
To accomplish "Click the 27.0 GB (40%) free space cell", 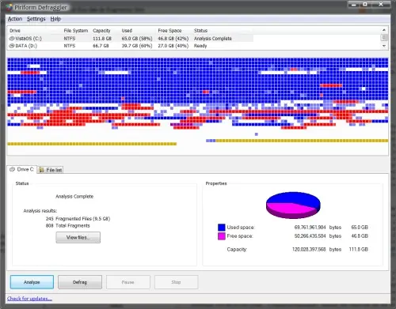I will click(173, 46).
